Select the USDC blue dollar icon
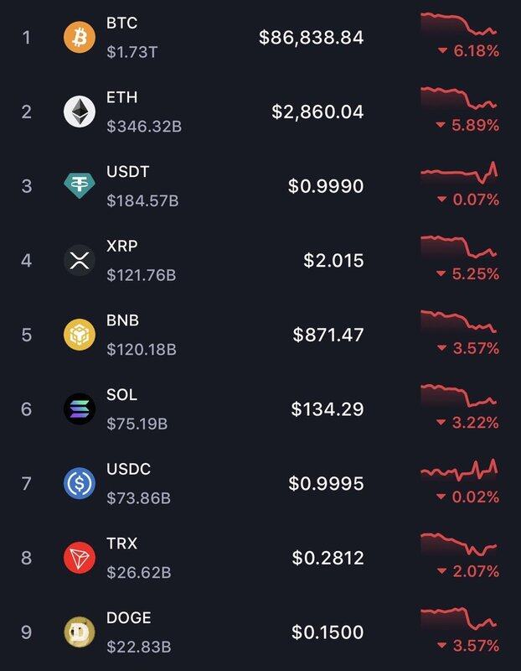The width and height of the screenshot is (521, 671). click(x=80, y=483)
